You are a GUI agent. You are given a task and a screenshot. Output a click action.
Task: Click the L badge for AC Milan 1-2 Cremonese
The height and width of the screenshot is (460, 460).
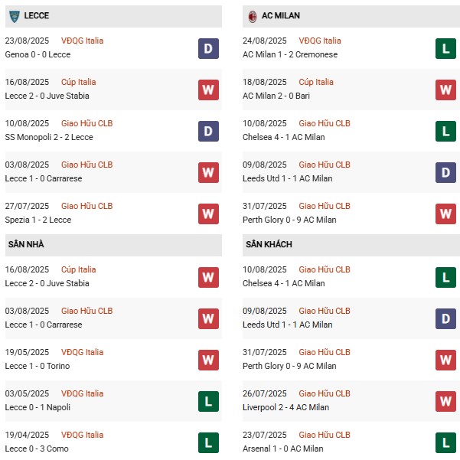point(446,48)
